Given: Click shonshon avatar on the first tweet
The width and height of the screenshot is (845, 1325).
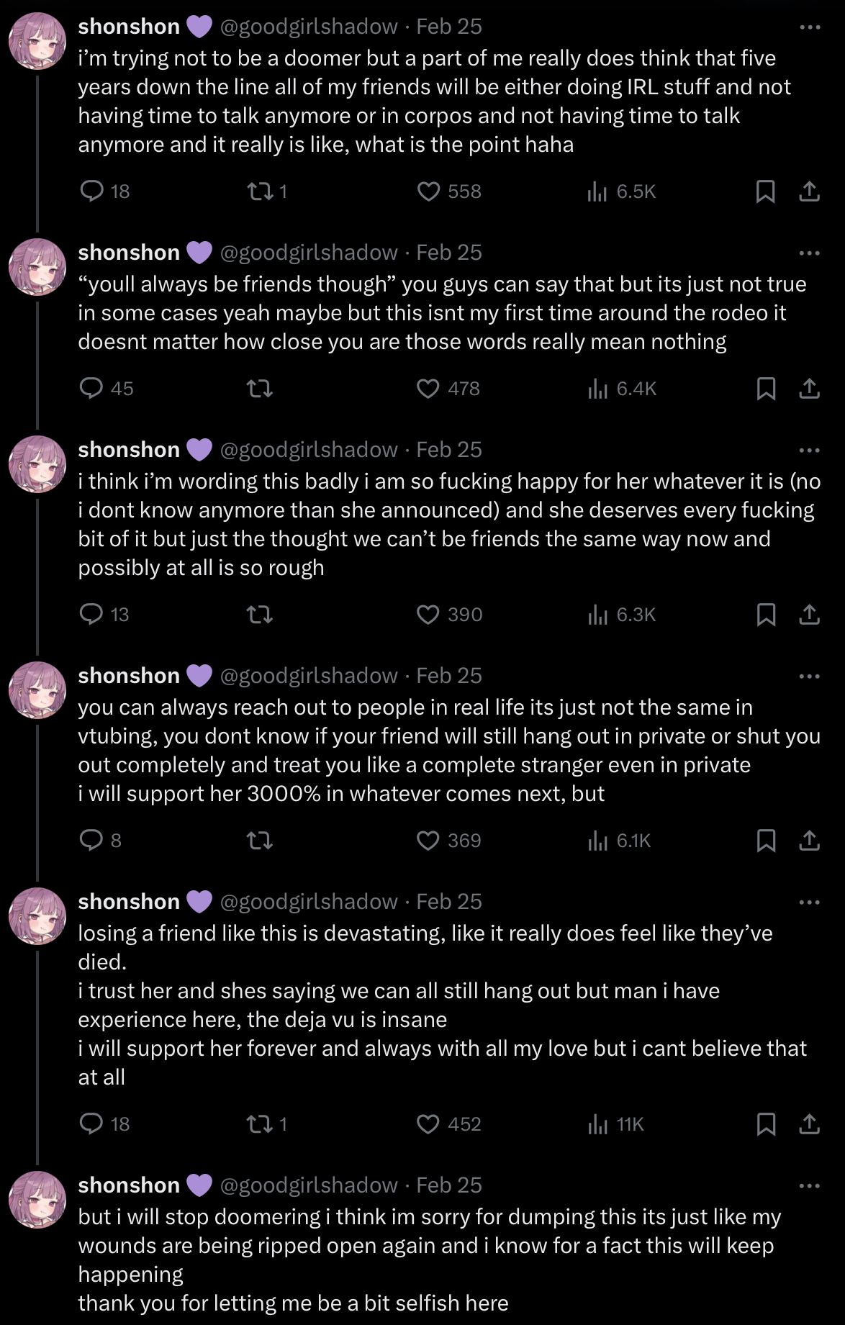Looking at the screenshot, I should tap(37, 41).
